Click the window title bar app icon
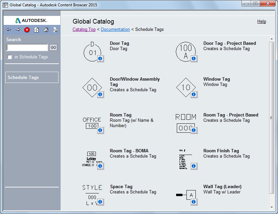Image resolution: width=278 pixels, height=214 pixels. pyautogui.click(x=5, y=5)
